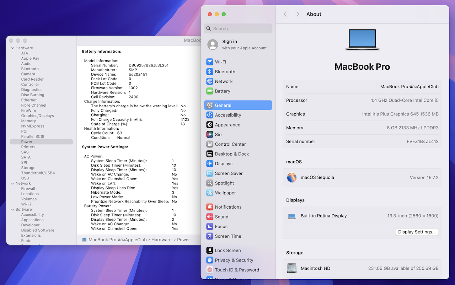Go back using the back arrow

(285, 14)
